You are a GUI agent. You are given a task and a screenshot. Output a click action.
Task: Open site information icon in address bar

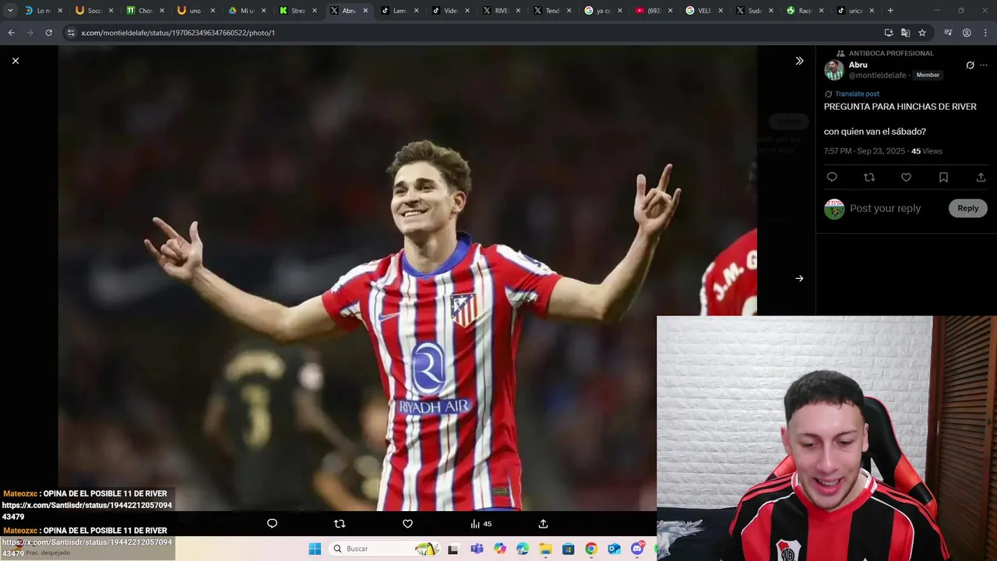(x=70, y=33)
